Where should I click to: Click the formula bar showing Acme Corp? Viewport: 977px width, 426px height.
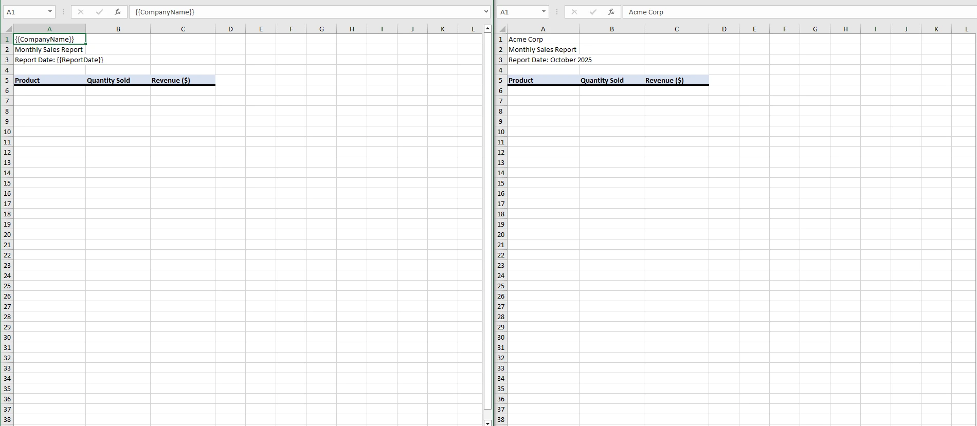pos(797,12)
